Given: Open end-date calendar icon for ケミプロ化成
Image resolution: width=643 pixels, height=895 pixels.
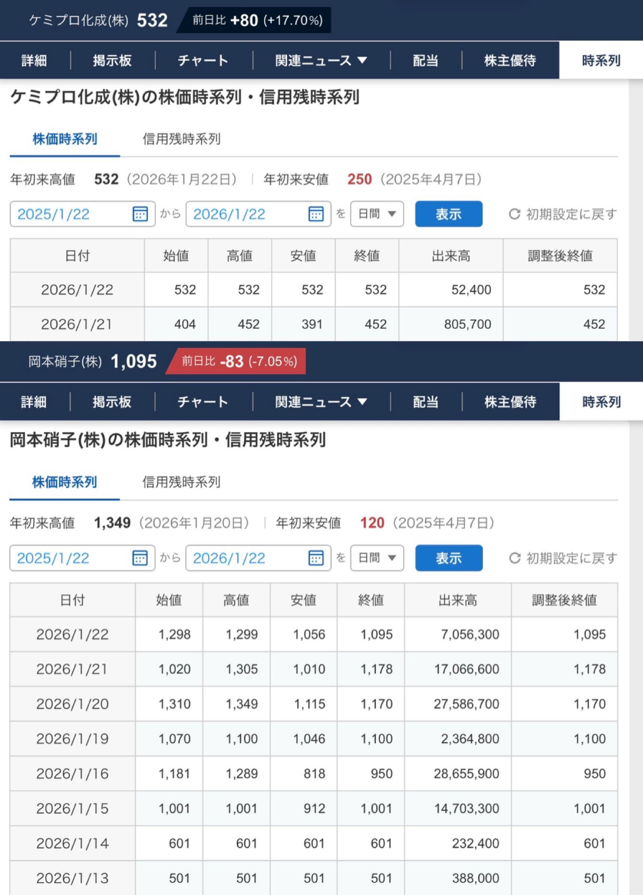Looking at the screenshot, I should click(316, 214).
